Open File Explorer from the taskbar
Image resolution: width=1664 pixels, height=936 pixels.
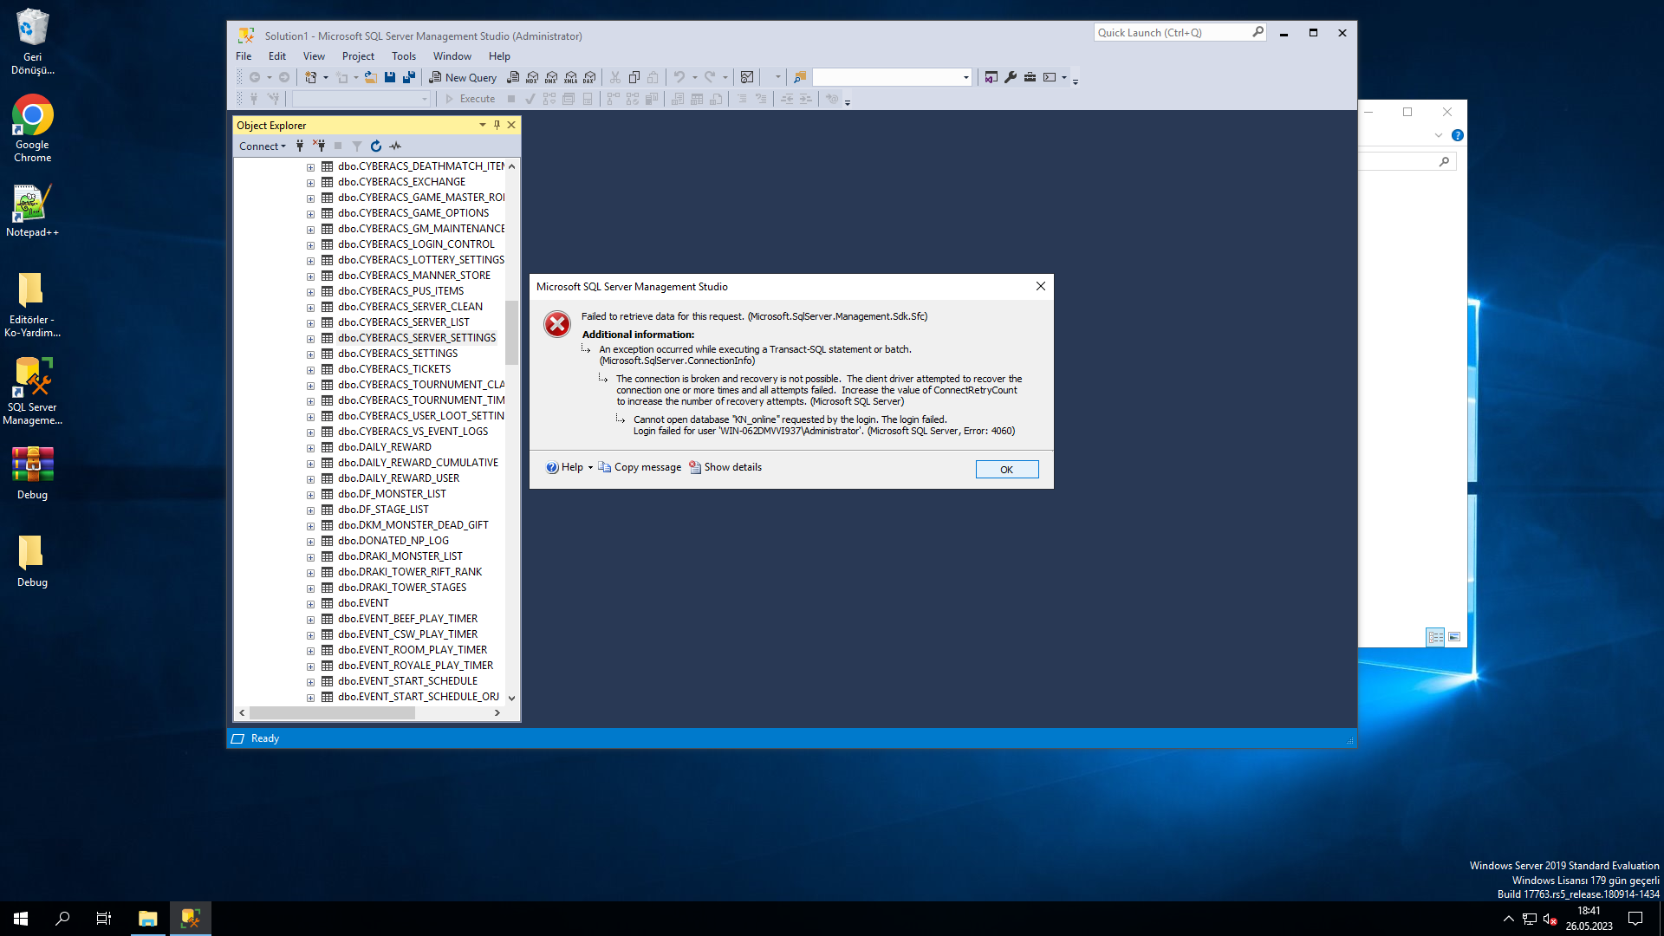tap(147, 919)
